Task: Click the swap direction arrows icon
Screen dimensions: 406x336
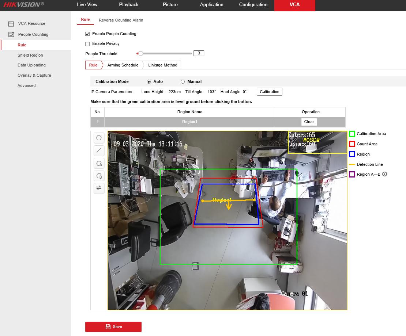Action: 99,188
